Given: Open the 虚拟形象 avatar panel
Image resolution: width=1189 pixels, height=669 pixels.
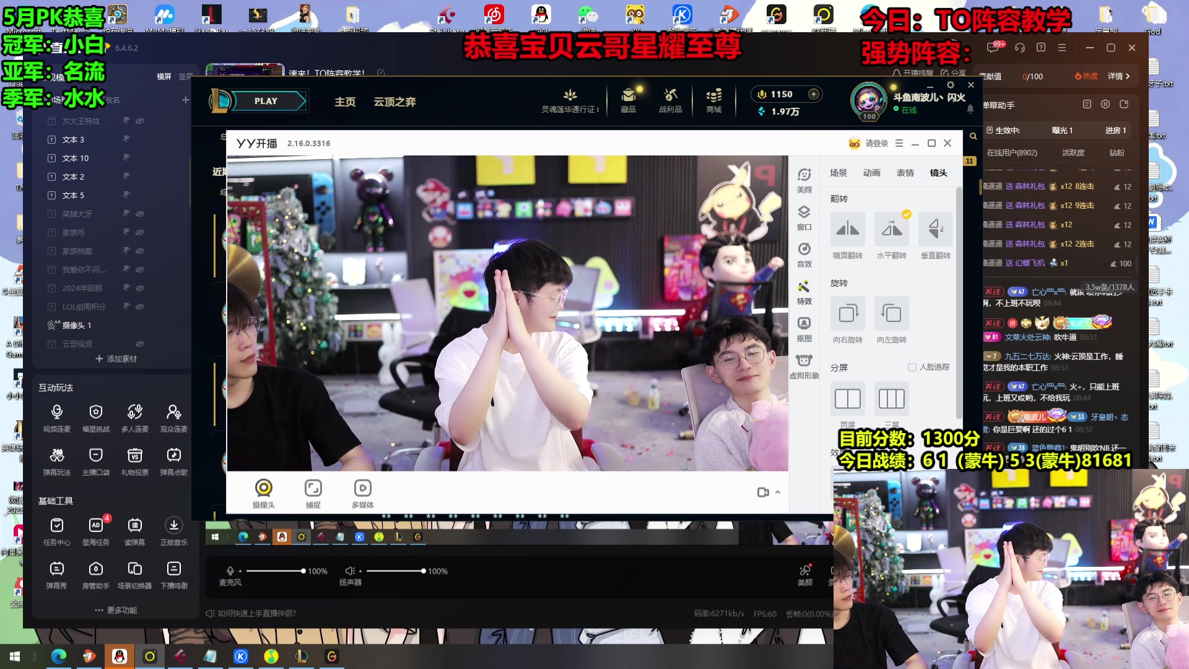Looking at the screenshot, I should pyautogui.click(x=804, y=366).
